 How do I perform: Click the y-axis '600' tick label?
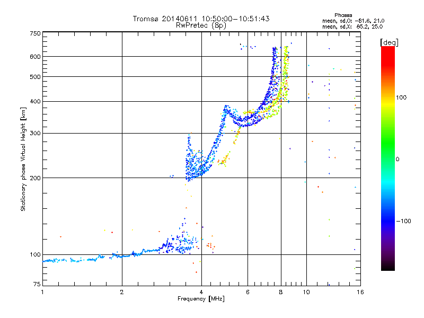tap(35, 57)
